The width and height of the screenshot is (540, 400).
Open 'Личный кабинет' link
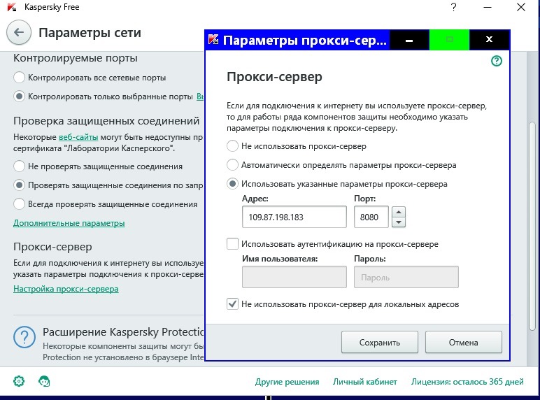pos(364,381)
